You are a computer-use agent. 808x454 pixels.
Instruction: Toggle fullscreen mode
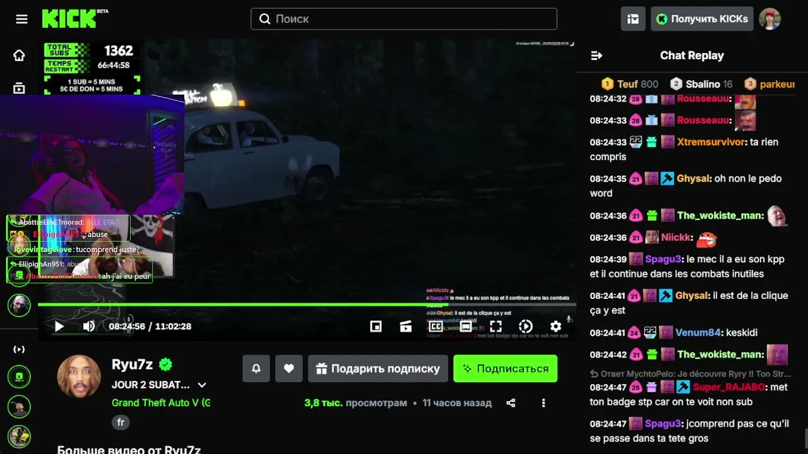[x=496, y=326]
